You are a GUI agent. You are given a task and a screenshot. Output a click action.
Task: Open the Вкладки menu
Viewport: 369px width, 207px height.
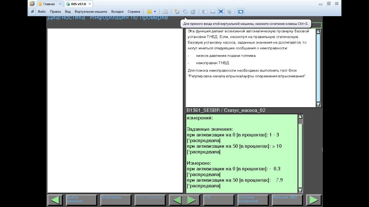[117, 11]
